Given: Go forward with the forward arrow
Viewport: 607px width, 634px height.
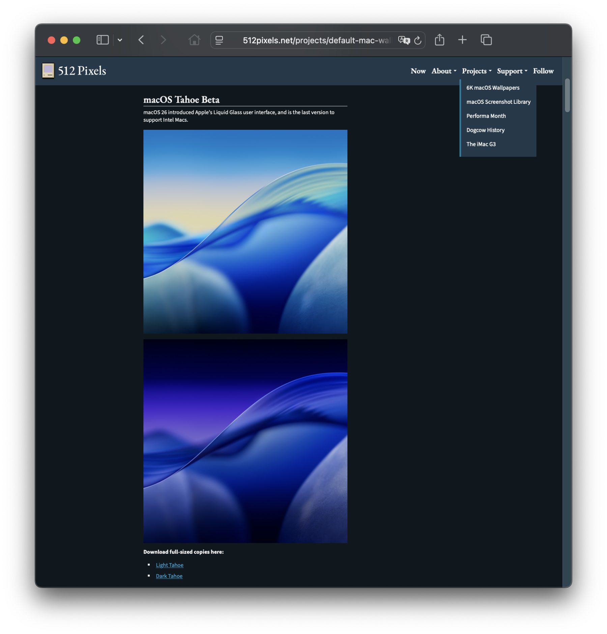Looking at the screenshot, I should (x=164, y=40).
